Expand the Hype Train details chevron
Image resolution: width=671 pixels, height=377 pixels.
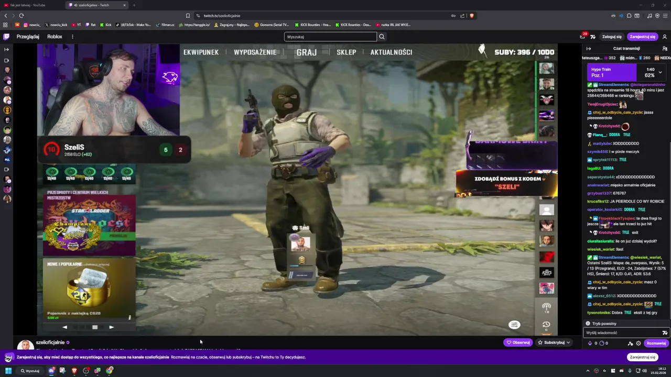[x=660, y=72]
